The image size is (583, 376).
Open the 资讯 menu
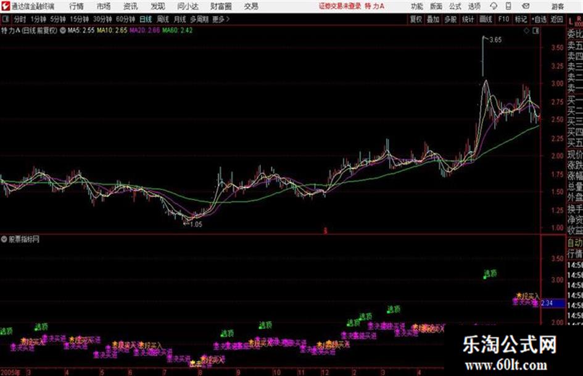tap(130, 6)
